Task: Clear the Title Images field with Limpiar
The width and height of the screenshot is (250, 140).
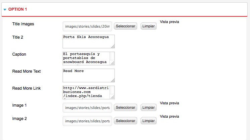Action: (x=149, y=26)
